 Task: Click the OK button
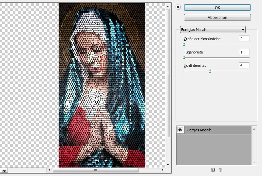pyautogui.click(x=217, y=7)
